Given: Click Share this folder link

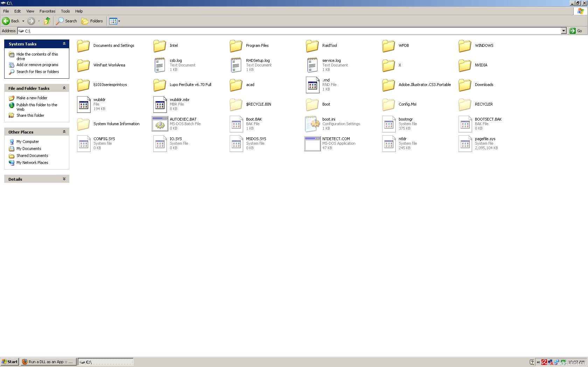Looking at the screenshot, I should 30,115.
